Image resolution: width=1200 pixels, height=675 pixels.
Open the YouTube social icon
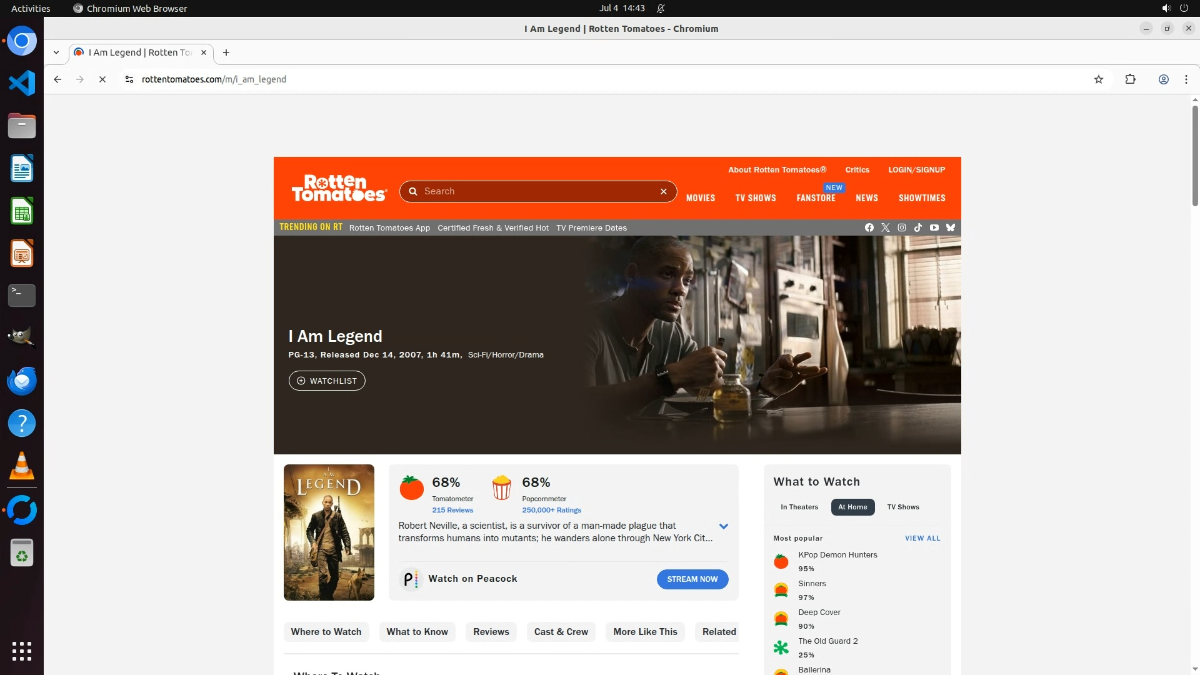[x=934, y=227]
